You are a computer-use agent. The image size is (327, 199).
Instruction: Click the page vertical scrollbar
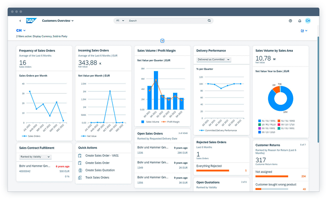(318, 90)
